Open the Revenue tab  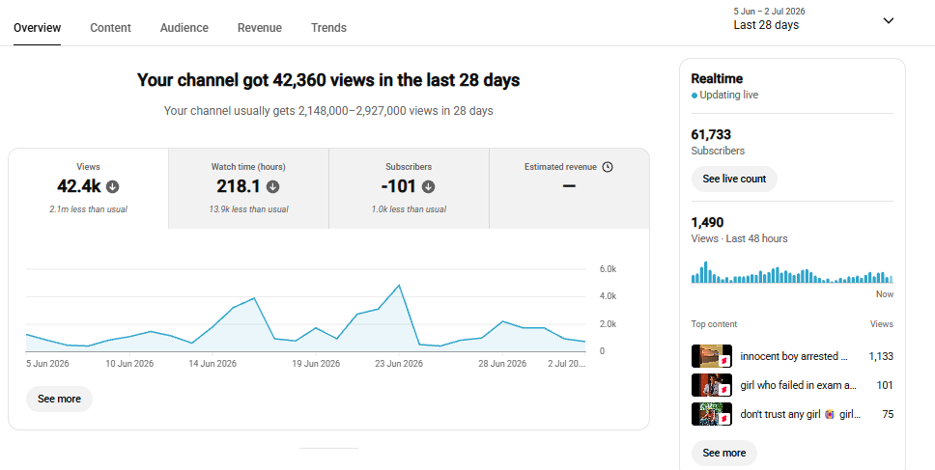260,27
